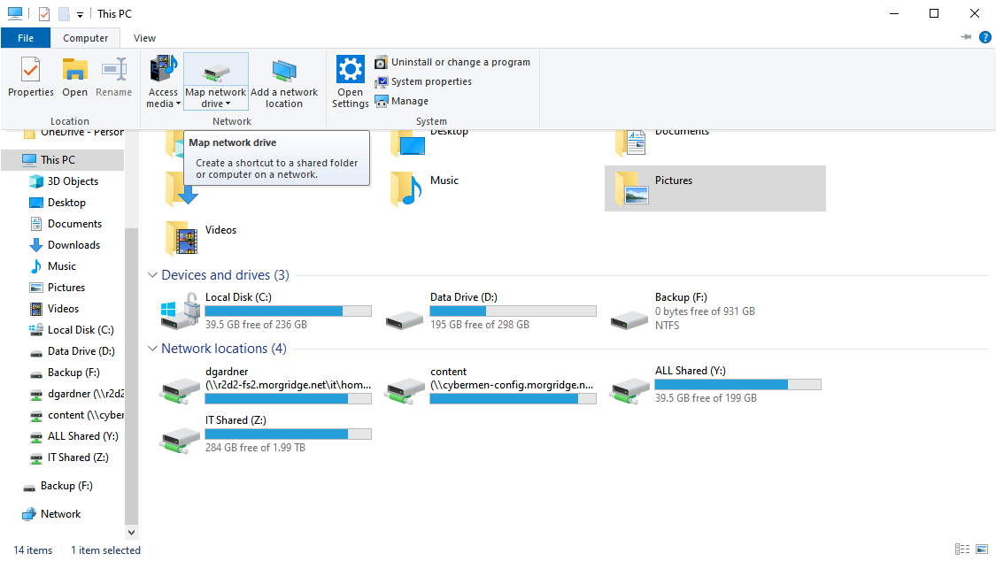Click the quick access New folder icon

coord(64,13)
